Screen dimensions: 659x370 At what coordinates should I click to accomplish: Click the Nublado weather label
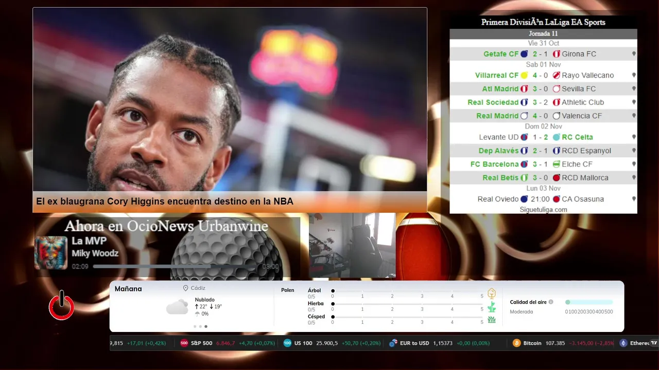coord(204,300)
